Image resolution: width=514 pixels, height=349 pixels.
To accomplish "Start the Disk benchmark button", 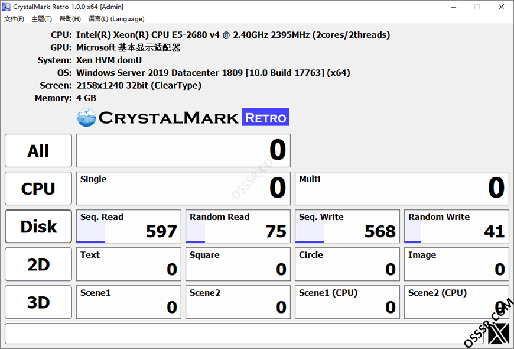I will [x=38, y=227].
